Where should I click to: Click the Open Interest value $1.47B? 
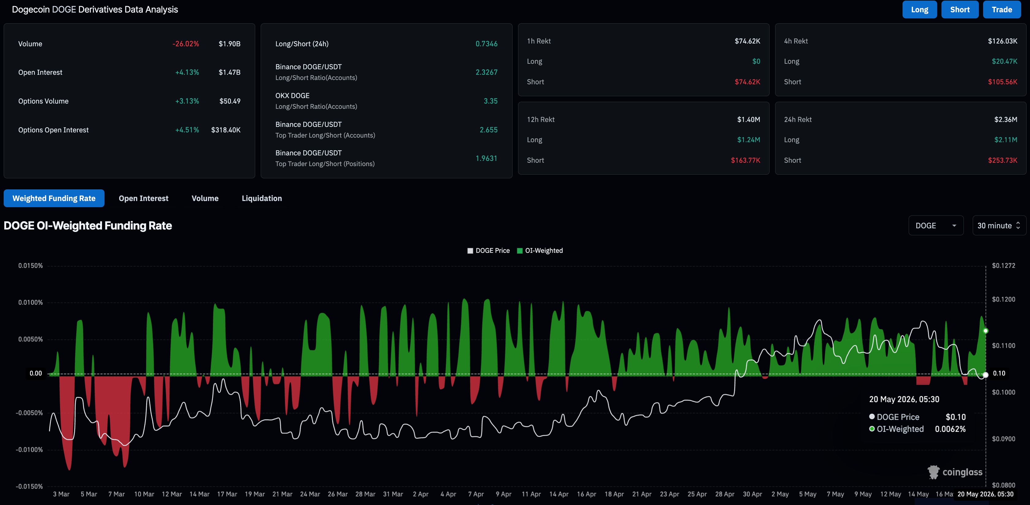tap(229, 72)
